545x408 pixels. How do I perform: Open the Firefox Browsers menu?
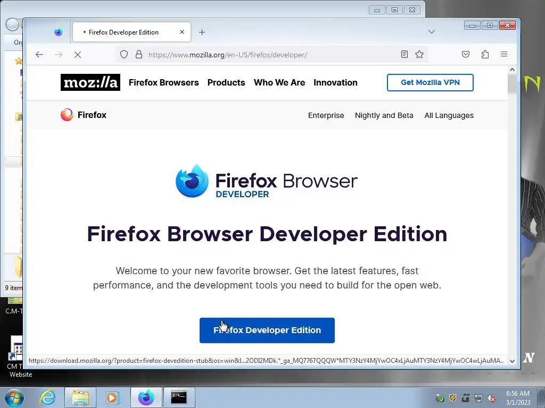pyautogui.click(x=164, y=82)
